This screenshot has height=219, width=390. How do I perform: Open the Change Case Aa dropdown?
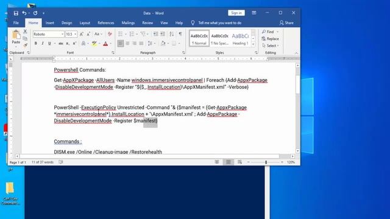99,34
